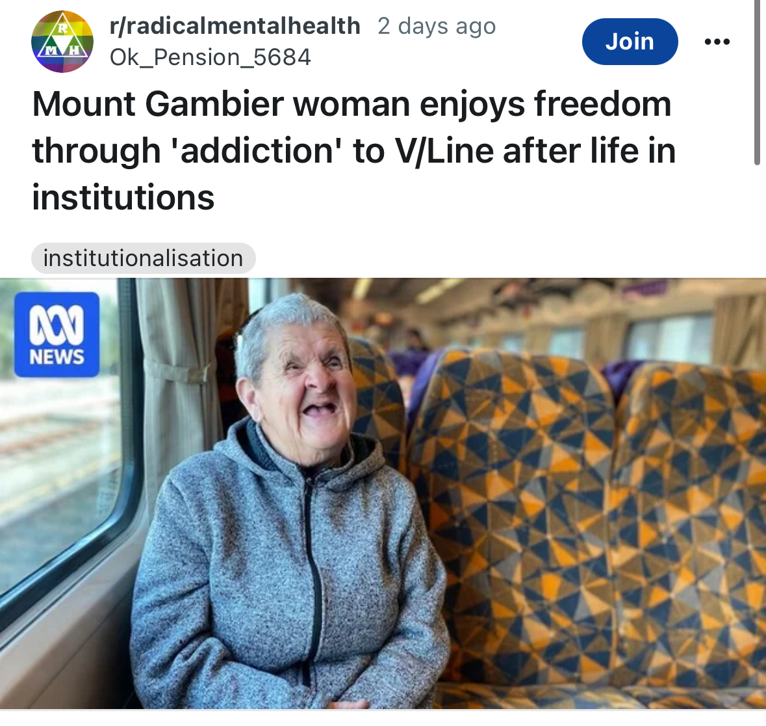Open the r/radicalmentalhealth rainbow community avatar
Viewport: 766px width, 726px height.
coord(62,42)
